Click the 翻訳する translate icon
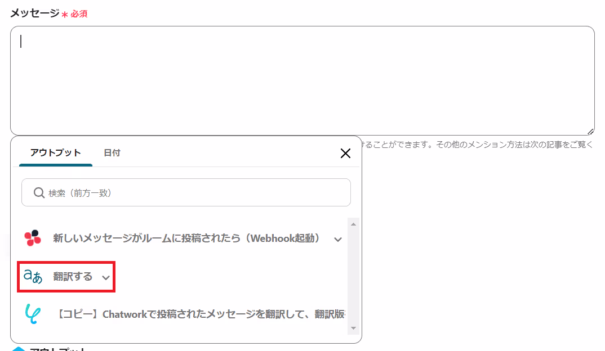 [x=33, y=277]
